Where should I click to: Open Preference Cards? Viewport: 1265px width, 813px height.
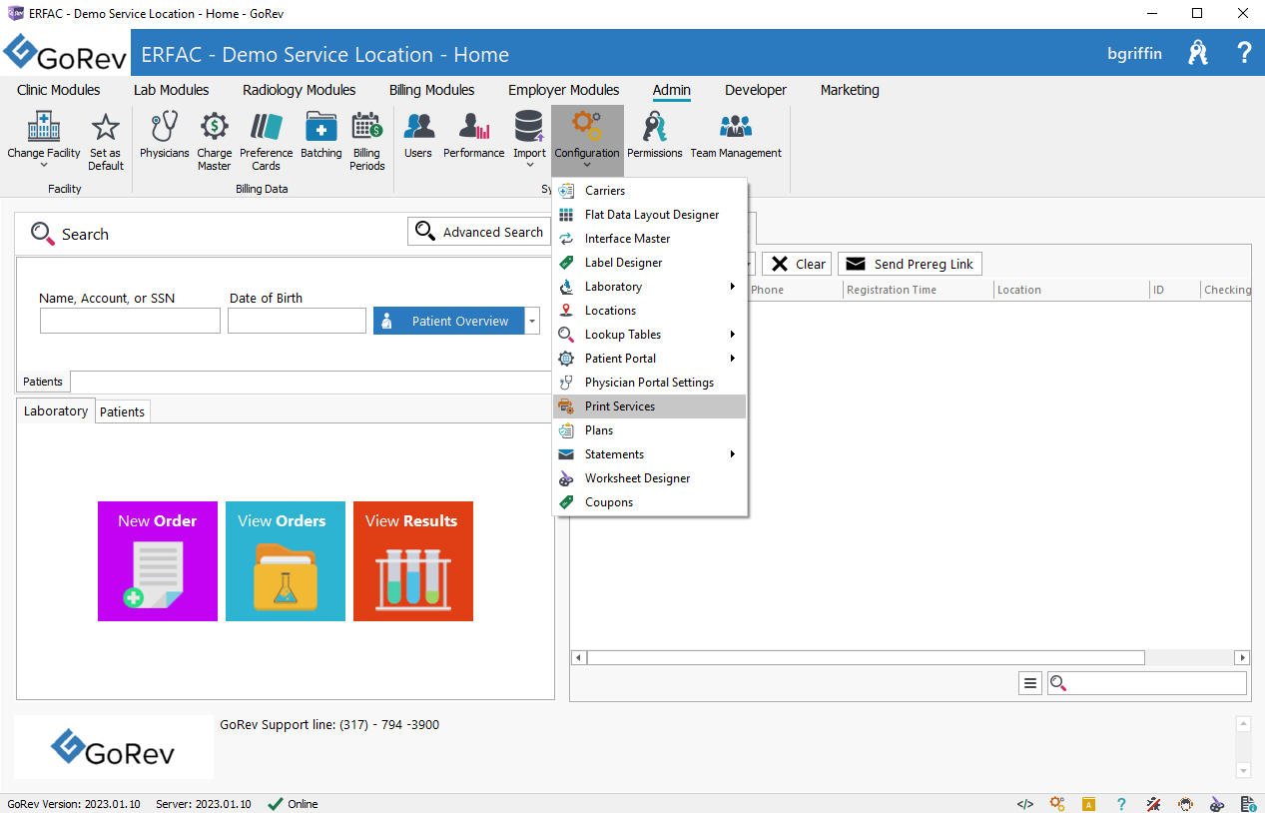[x=267, y=140]
